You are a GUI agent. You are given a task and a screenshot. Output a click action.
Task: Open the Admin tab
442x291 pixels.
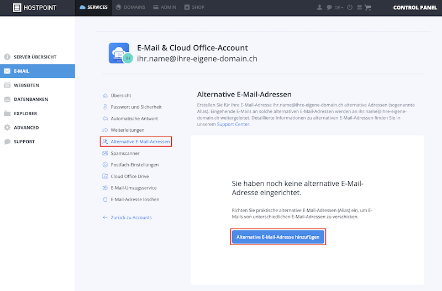(165, 7)
